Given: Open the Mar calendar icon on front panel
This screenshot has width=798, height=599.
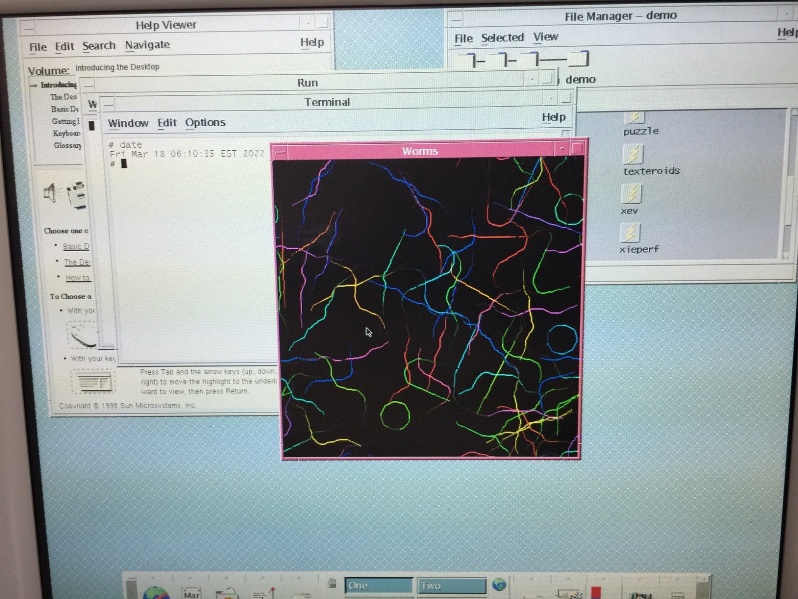Looking at the screenshot, I should click(191, 593).
